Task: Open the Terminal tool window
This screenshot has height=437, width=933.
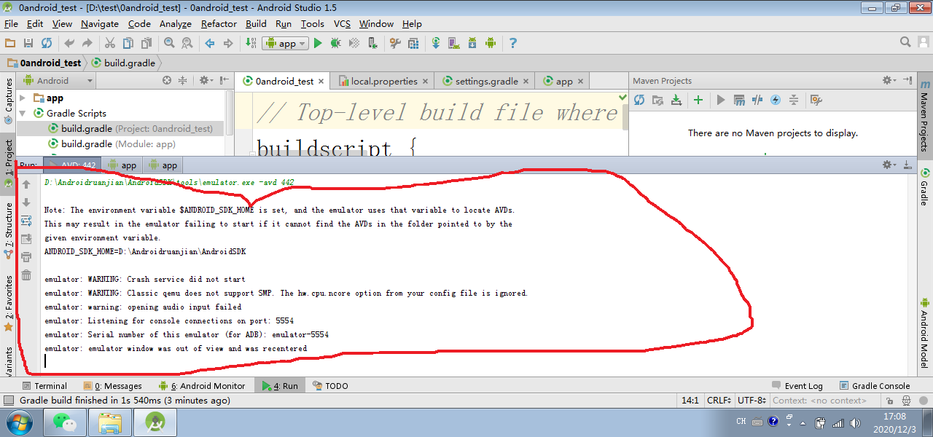Action: point(44,386)
